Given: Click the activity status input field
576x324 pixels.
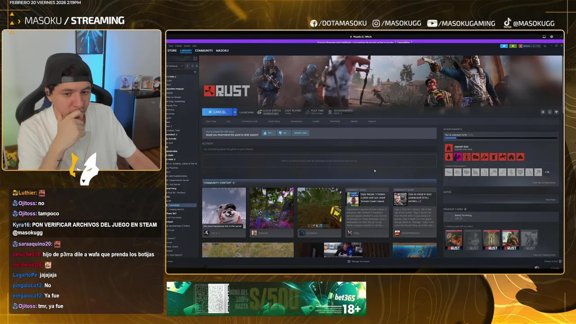Looking at the screenshot, I should [319, 149].
